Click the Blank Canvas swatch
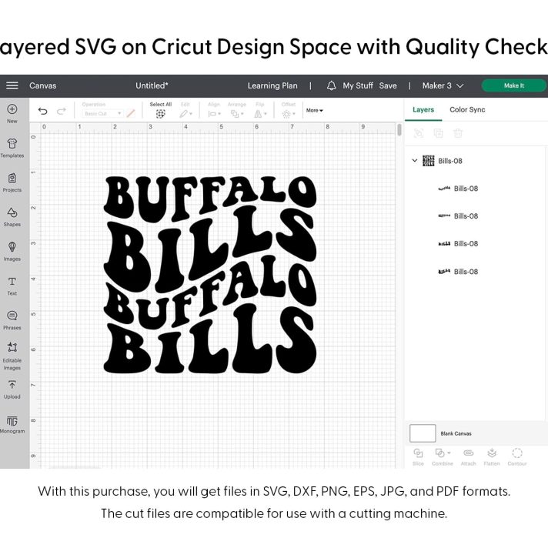The height and width of the screenshot is (548, 548). (x=423, y=433)
